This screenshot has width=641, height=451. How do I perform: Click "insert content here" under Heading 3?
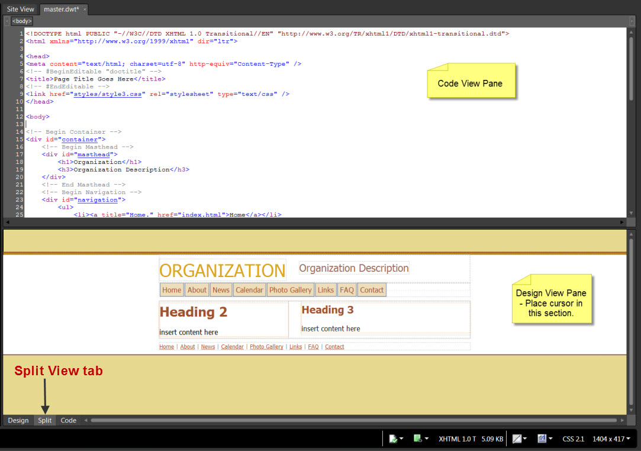pyautogui.click(x=331, y=328)
